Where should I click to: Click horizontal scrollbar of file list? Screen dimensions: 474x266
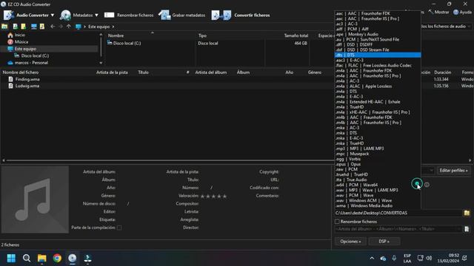coord(170,160)
